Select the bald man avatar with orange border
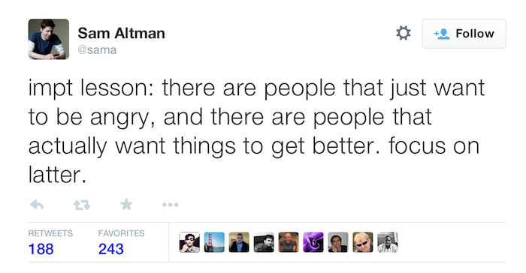 point(289,242)
